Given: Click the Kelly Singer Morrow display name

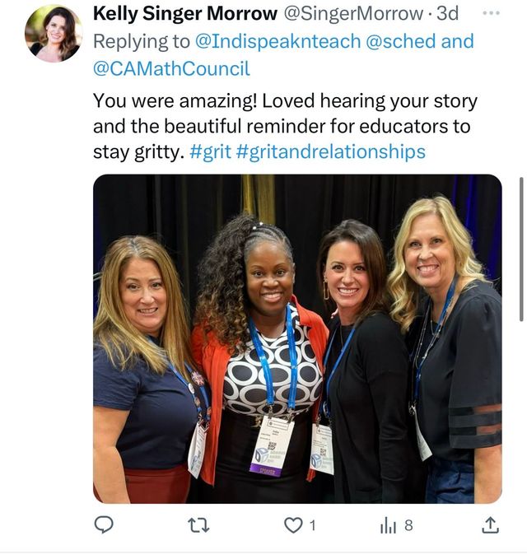Looking at the screenshot, I should (185, 14).
